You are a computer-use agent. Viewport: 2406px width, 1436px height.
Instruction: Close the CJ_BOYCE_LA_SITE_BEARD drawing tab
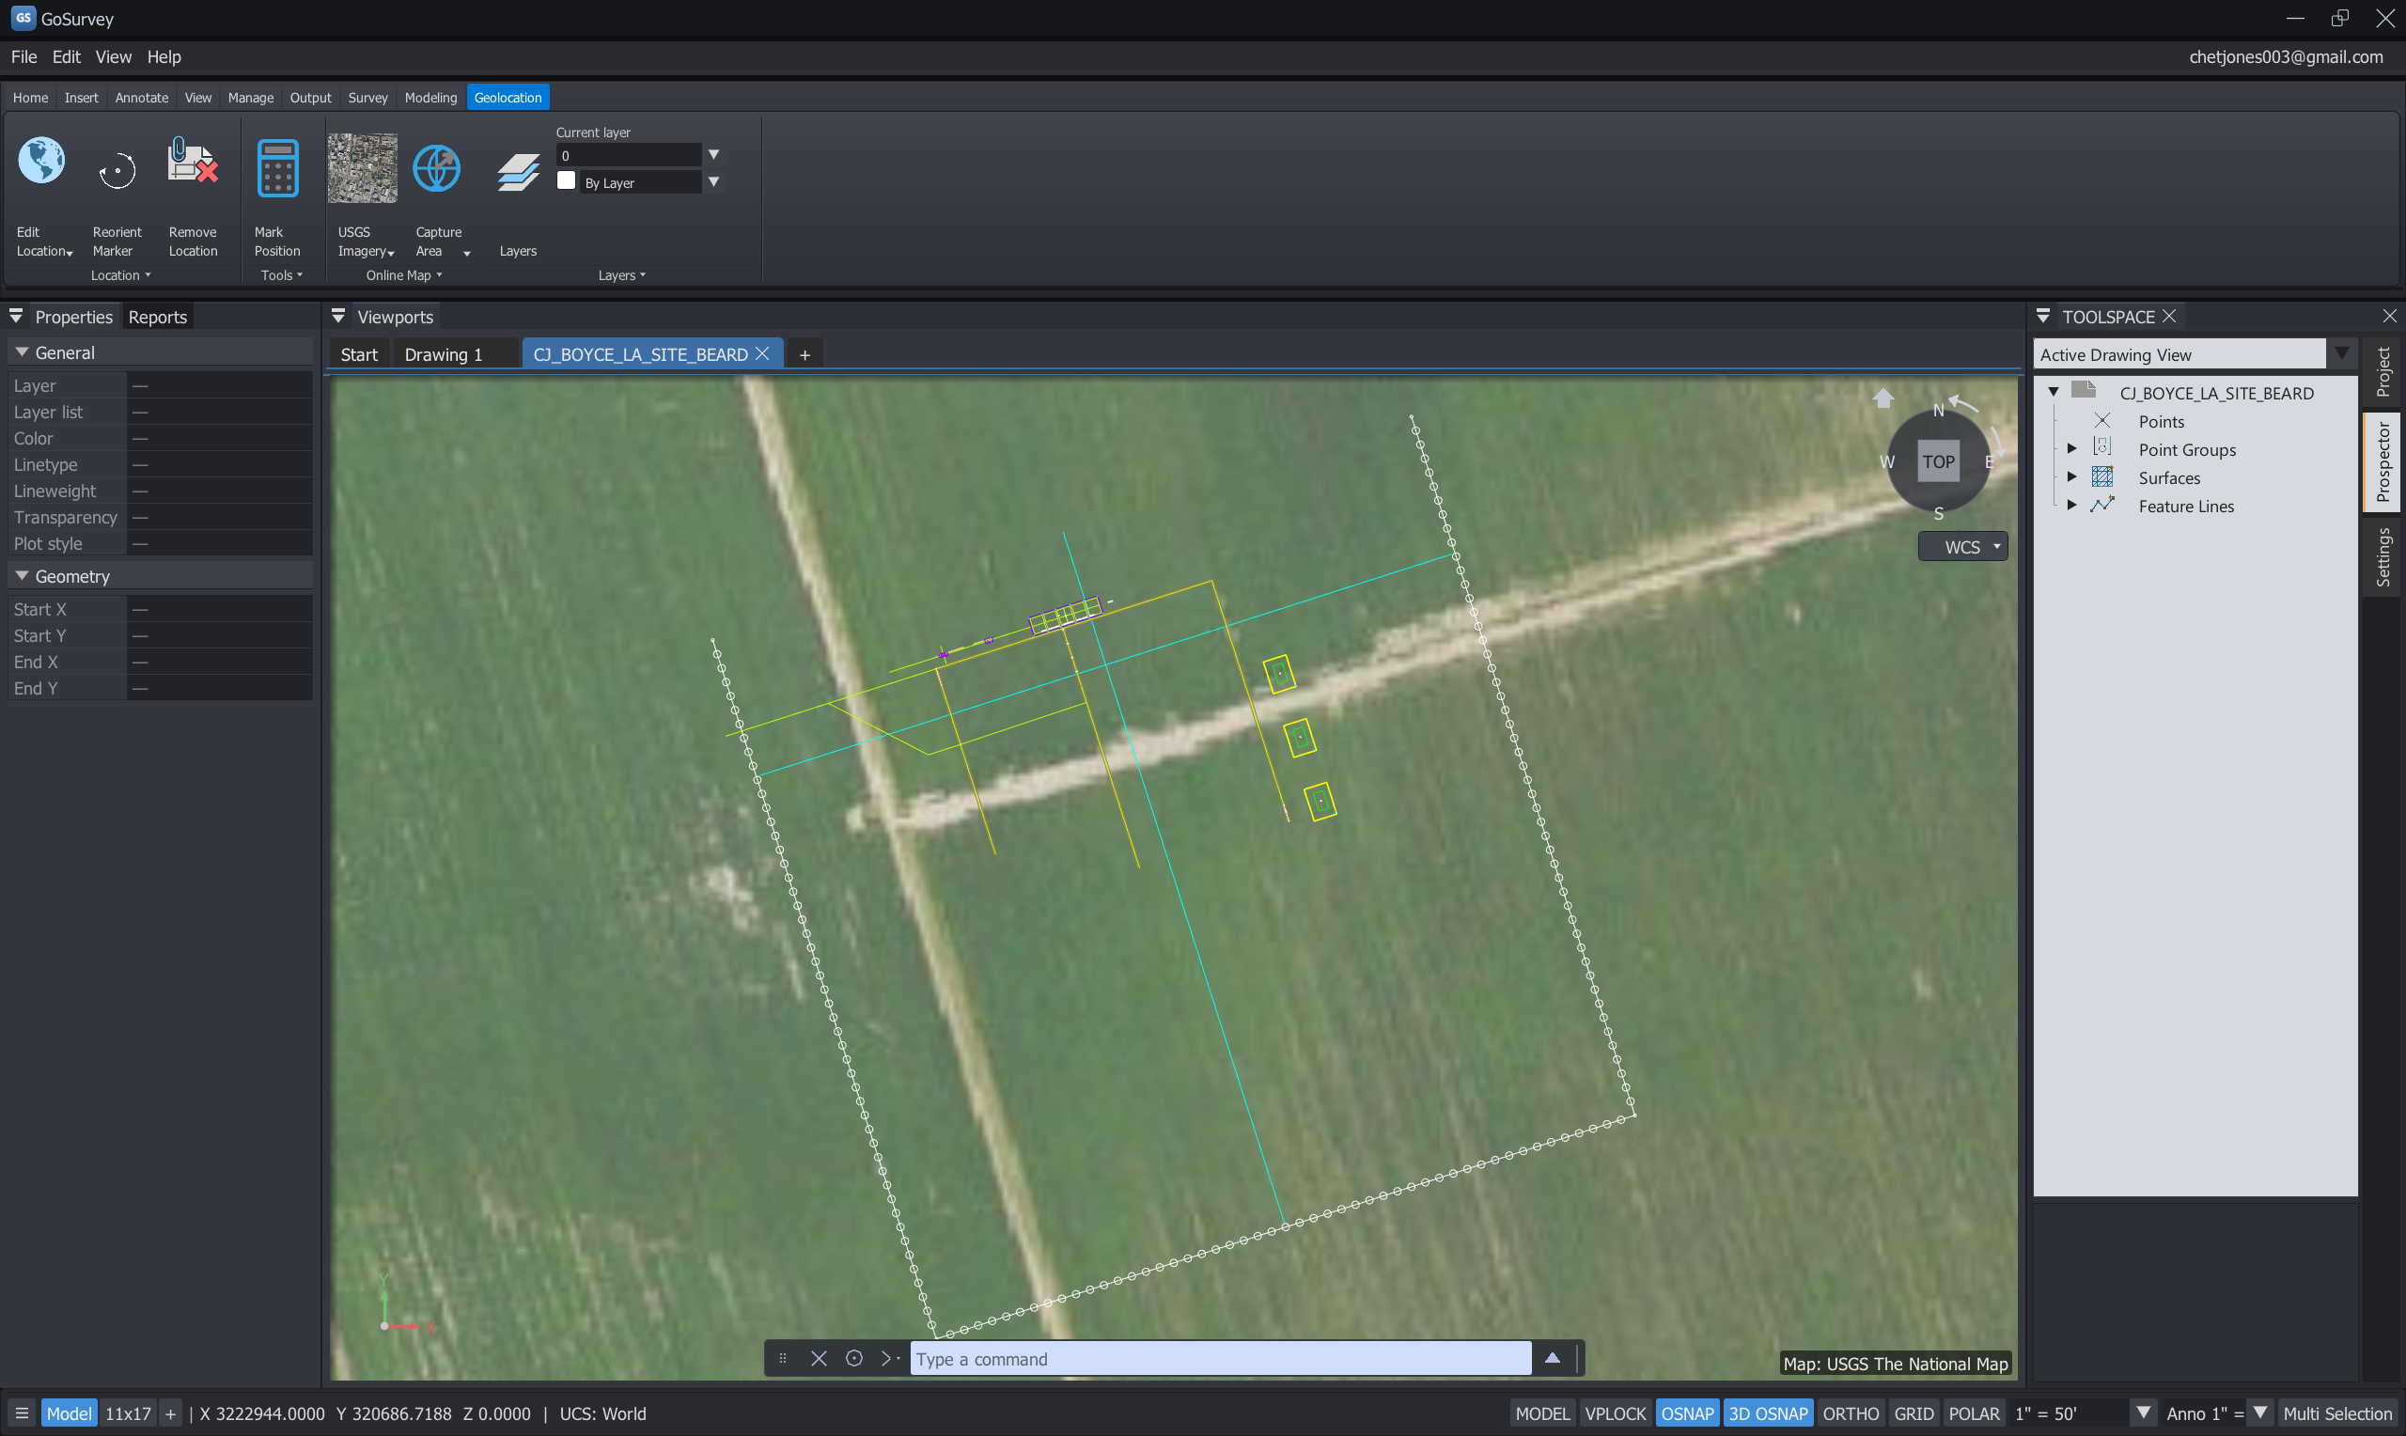click(762, 353)
